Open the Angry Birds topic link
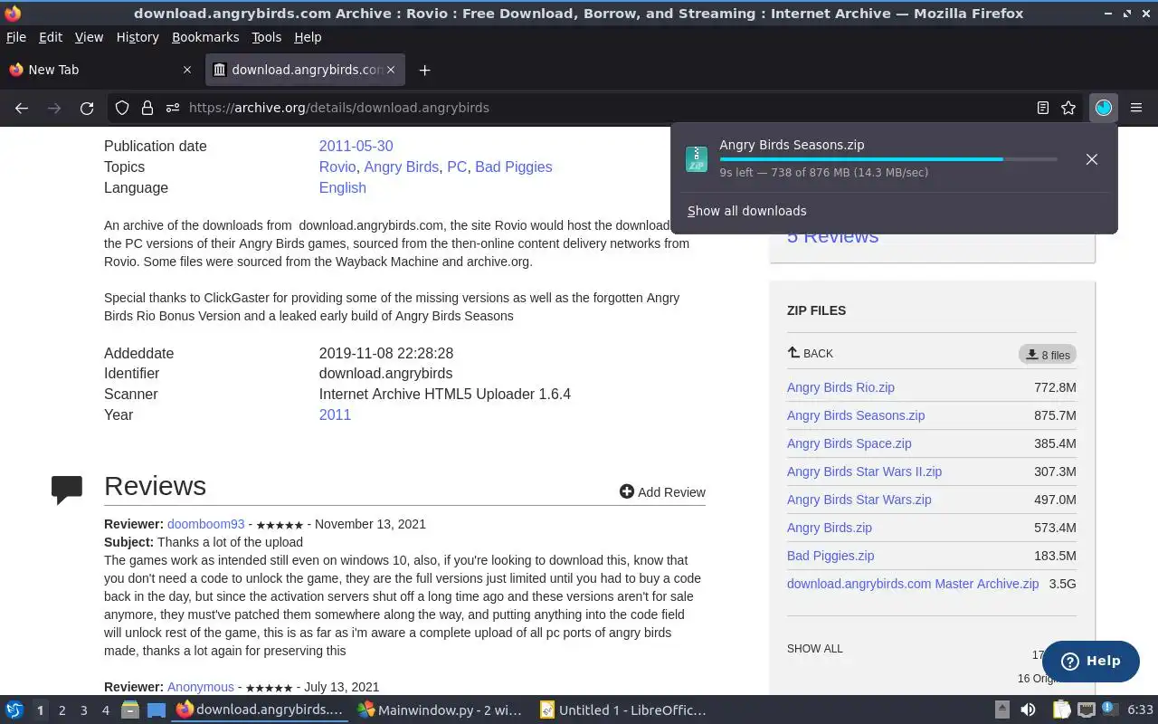Screen dimensions: 1158x724 click(401, 167)
